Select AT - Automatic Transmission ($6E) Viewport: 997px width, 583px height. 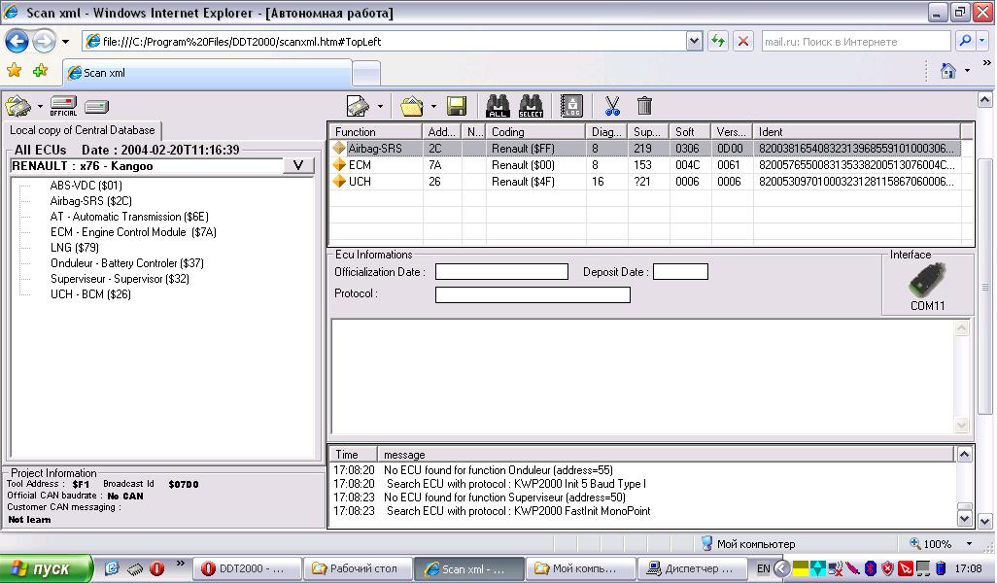[x=129, y=217]
